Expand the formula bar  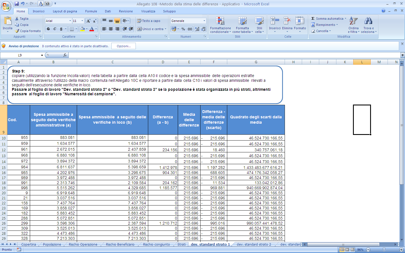tap(402, 55)
